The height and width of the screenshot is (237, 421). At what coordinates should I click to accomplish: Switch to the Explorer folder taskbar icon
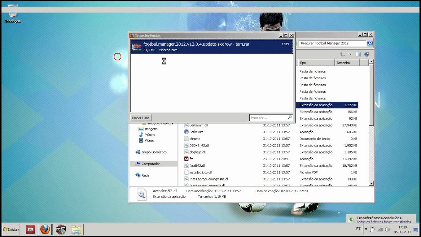click(76, 230)
